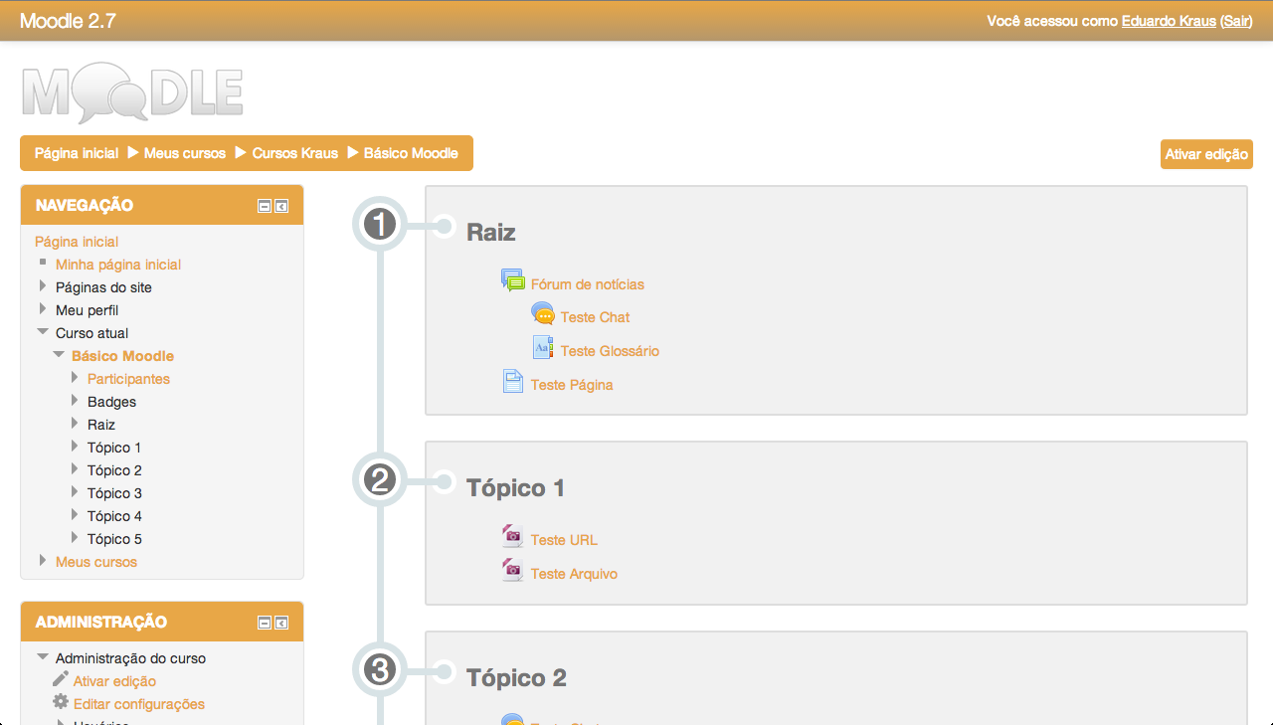Click the NAVEGAÇÃO block header title

[85, 205]
